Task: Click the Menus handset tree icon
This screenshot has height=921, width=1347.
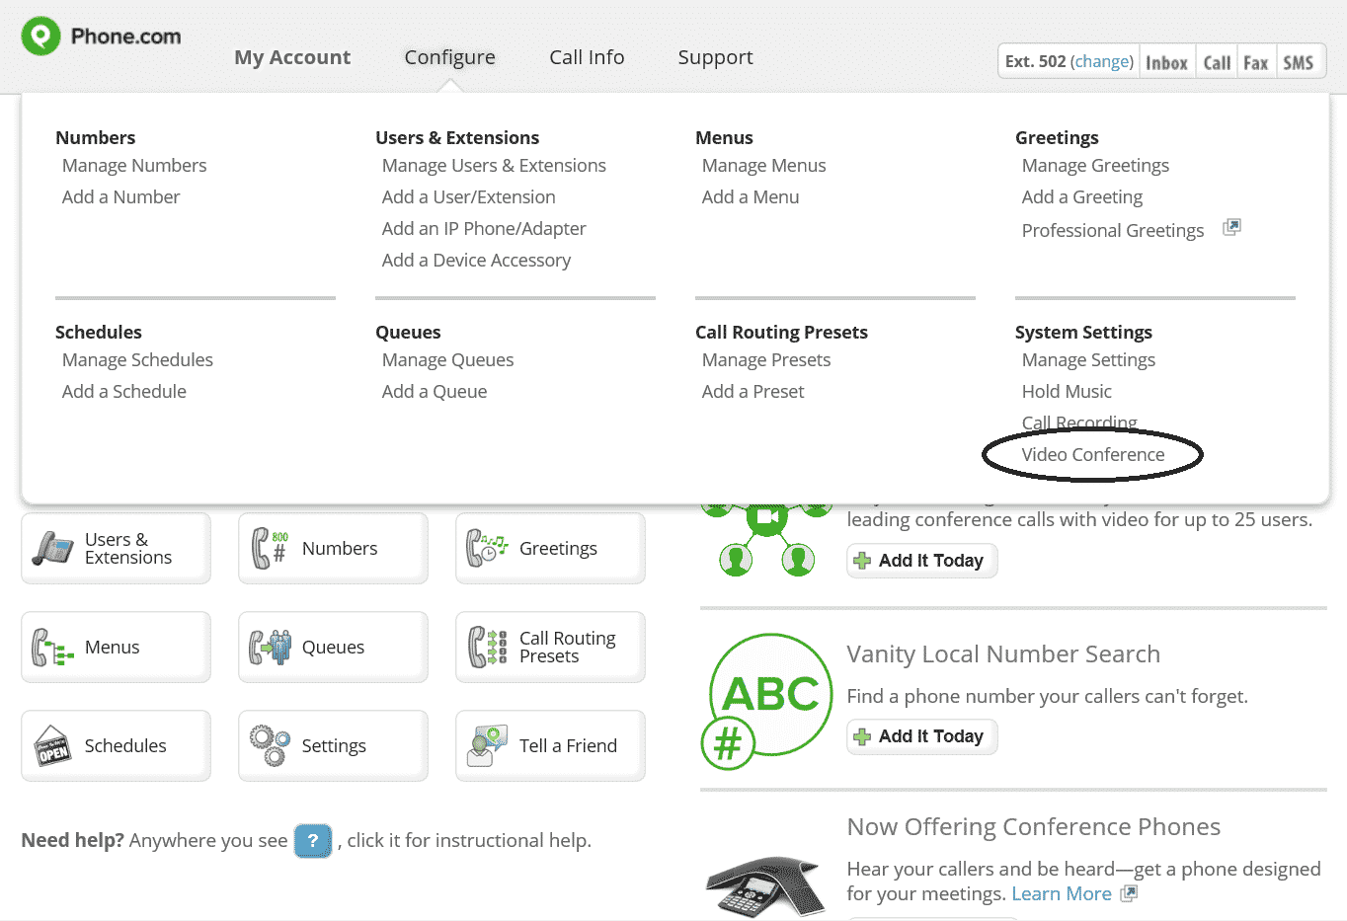Action: tap(53, 648)
